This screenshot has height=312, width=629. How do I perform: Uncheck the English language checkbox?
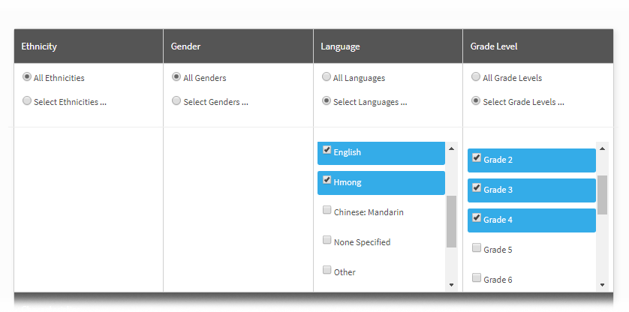[x=327, y=150]
